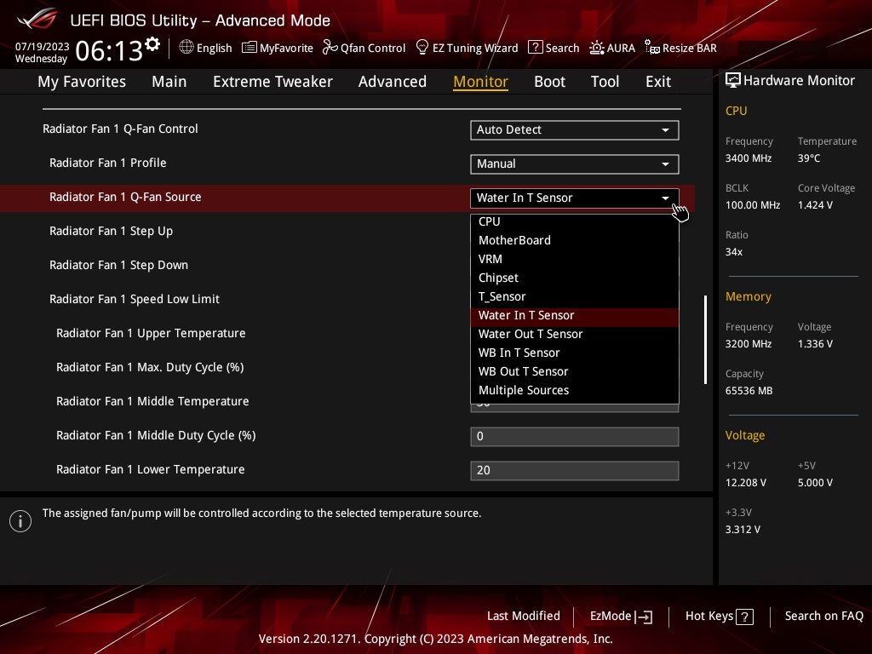Click the EZ Tuning Wizard bulb icon
The height and width of the screenshot is (654, 872).
click(x=422, y=48)
